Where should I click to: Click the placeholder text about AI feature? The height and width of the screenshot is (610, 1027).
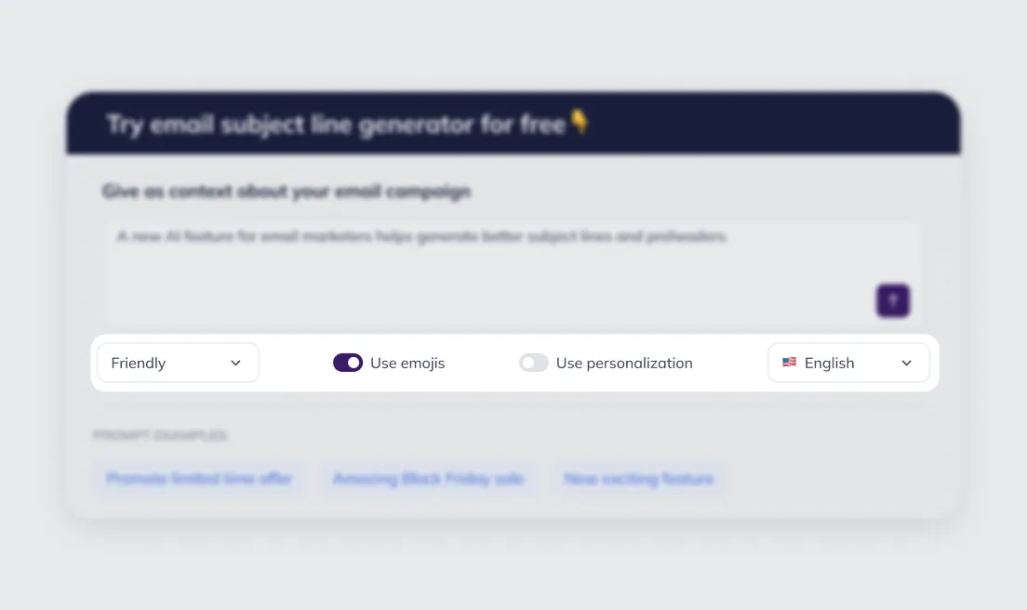click(x=421, y=237)
